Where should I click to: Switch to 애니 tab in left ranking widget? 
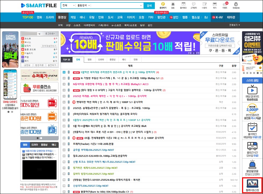click(x=54, y=145)
